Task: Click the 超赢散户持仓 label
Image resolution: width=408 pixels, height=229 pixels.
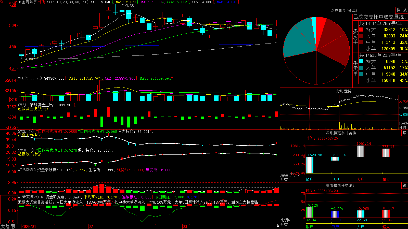Action: (x=29, y=154)
